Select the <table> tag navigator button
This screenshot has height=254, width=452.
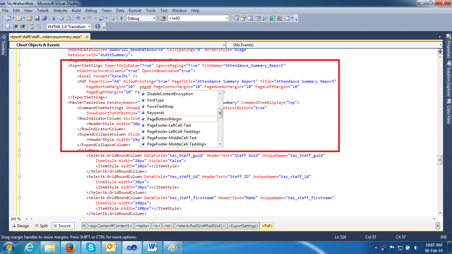143,226
